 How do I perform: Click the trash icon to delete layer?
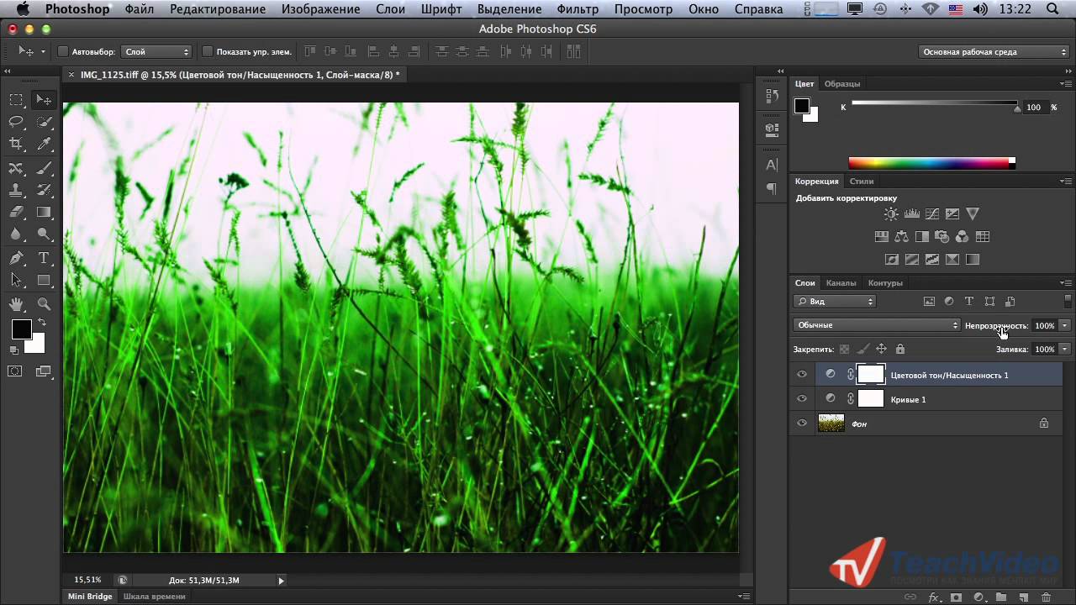point(1046,597)
